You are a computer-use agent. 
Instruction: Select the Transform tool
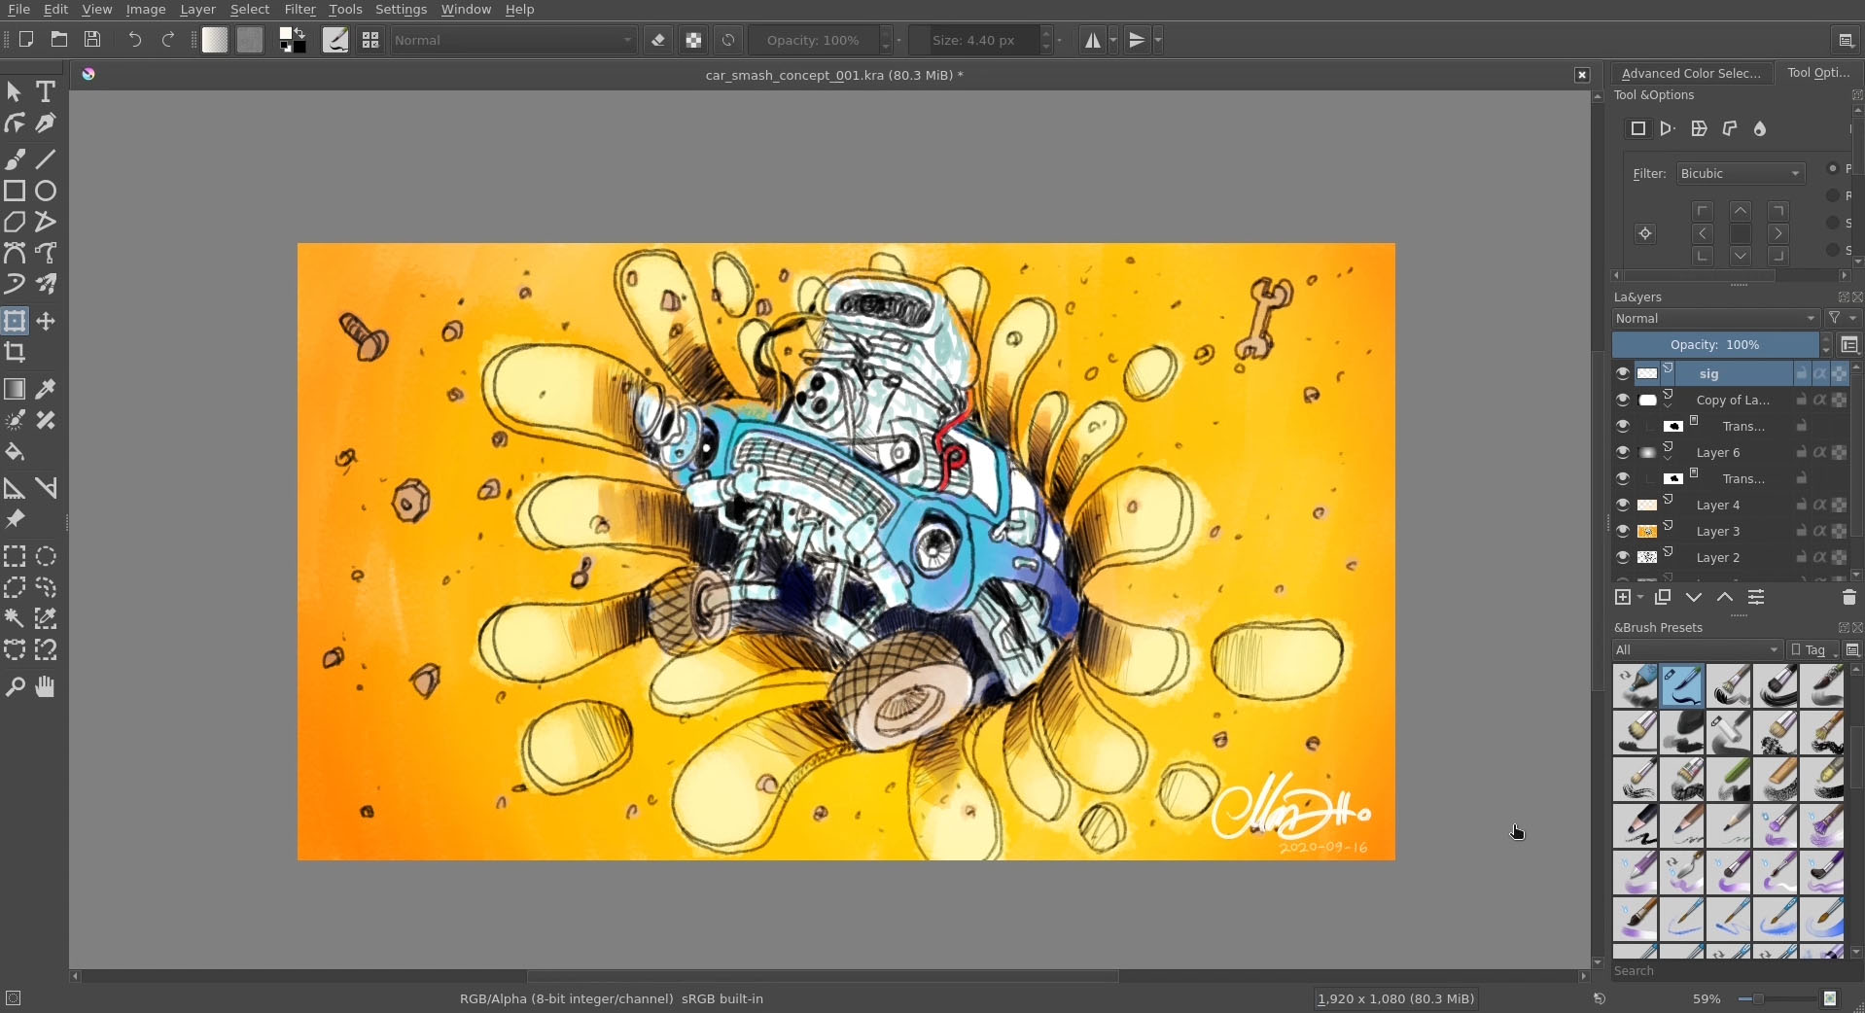coord(16,321)
